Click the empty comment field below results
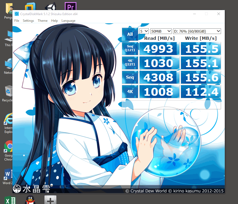The image size is (238, 204). coord(171,105)
